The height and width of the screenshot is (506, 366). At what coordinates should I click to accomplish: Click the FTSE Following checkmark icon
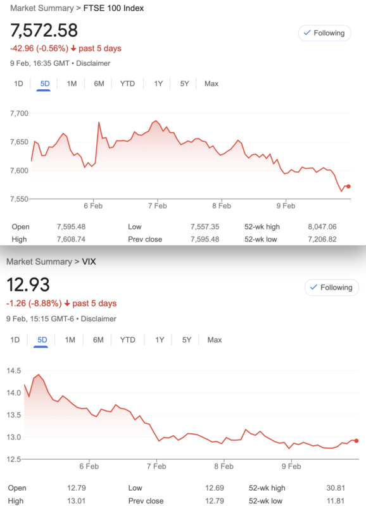307,33
